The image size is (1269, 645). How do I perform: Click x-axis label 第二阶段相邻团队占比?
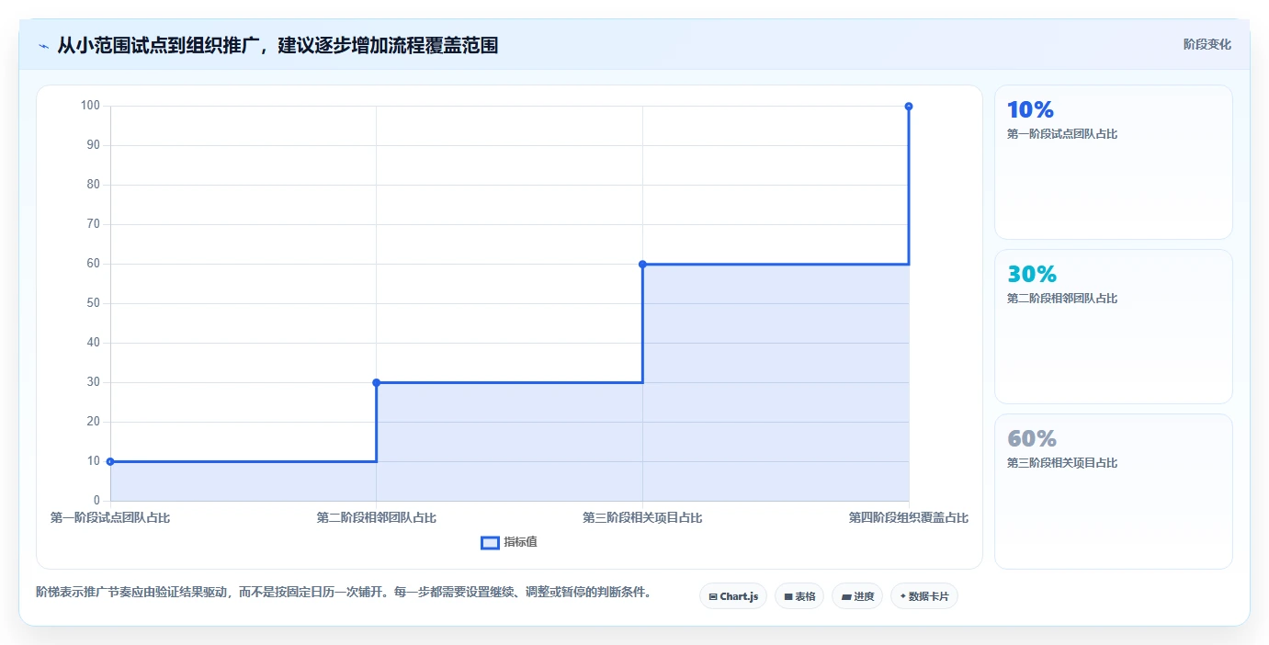click(377, 518)
